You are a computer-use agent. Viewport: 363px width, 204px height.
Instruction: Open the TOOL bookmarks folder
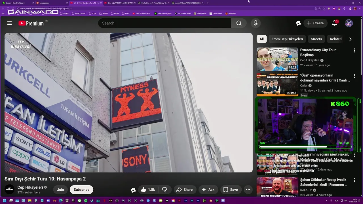[x=93, y=13]
